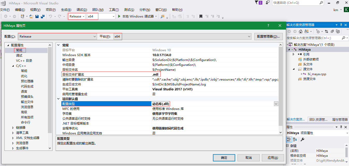Open the 工具(T) menu

click(114, 10)
